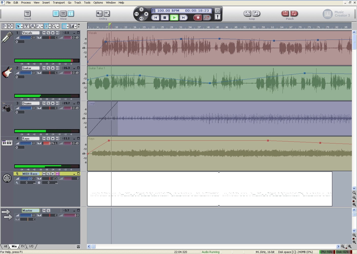Click the horizontal zoom out magnifier
Screen dimensions: 357x254
(343, 247)
